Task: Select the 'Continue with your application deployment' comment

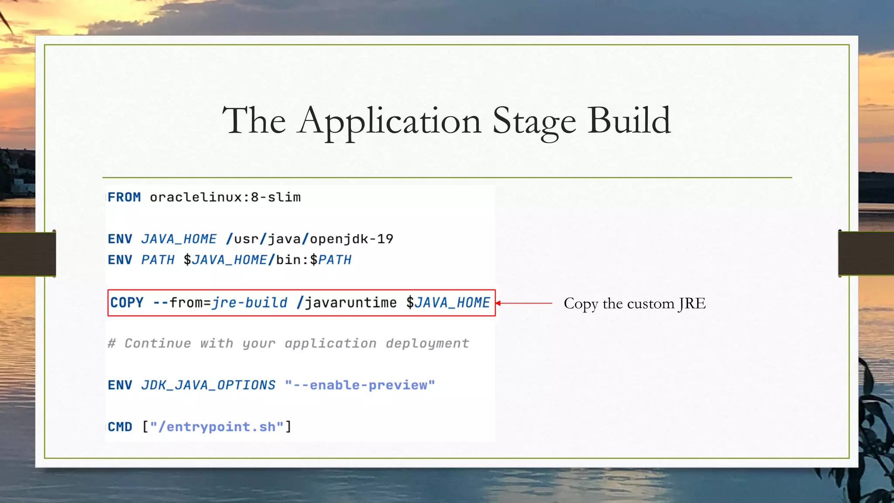Action: tap(289, 344)
